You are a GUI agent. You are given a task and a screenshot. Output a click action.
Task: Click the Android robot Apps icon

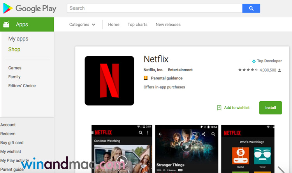coord(6,25)
